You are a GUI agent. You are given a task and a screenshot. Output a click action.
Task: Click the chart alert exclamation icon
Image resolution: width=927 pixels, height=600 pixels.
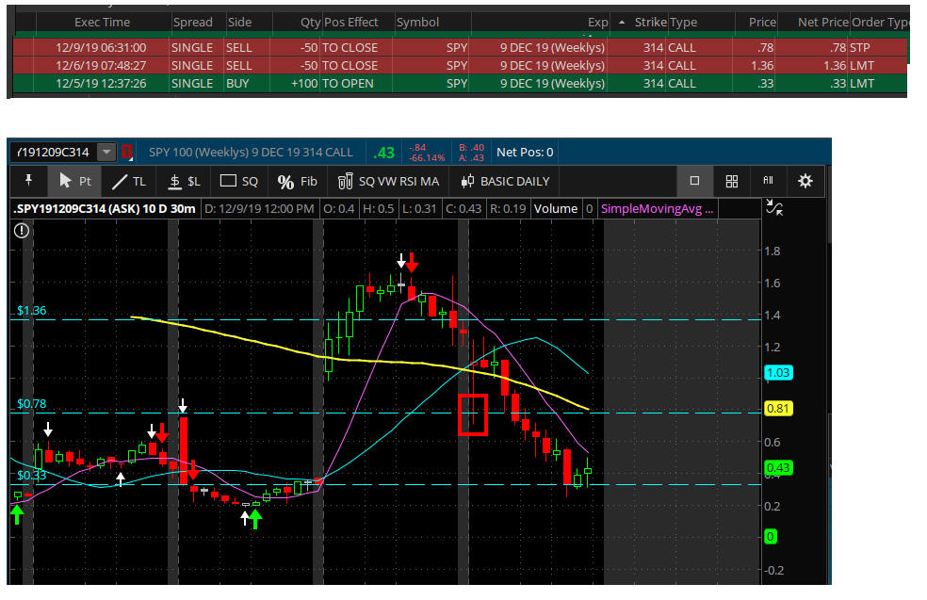point(22,231)
